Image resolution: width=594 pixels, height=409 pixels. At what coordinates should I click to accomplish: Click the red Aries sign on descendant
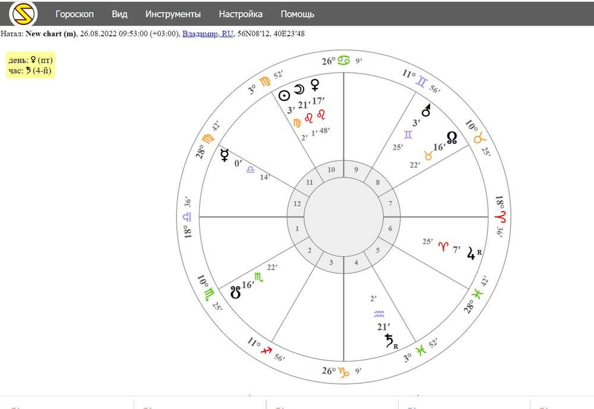(501, 217)
